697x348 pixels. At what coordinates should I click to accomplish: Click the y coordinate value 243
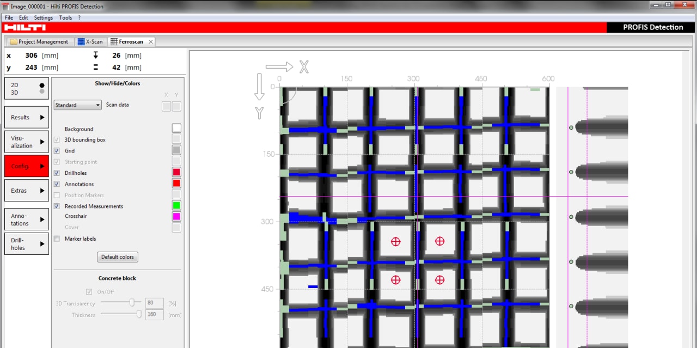(x=32, y=68)
